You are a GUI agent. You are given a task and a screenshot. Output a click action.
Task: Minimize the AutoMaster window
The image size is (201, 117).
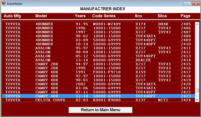pos(187,3)
